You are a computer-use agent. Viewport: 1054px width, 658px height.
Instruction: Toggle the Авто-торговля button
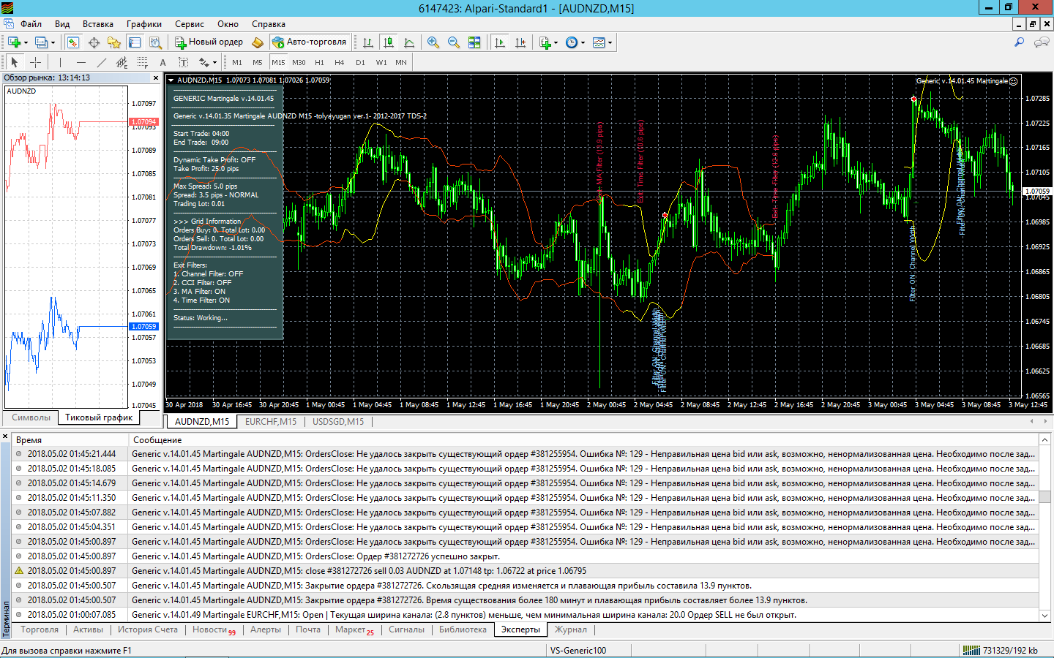(x=310, y=42)
